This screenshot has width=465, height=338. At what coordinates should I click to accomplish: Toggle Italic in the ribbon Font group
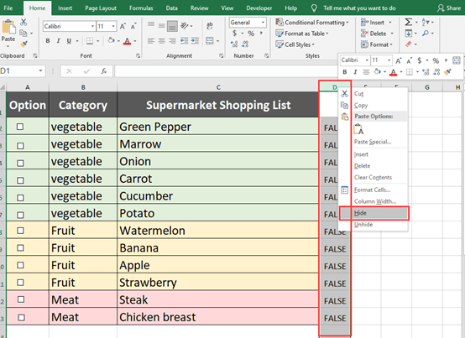[x=58, y=41]
